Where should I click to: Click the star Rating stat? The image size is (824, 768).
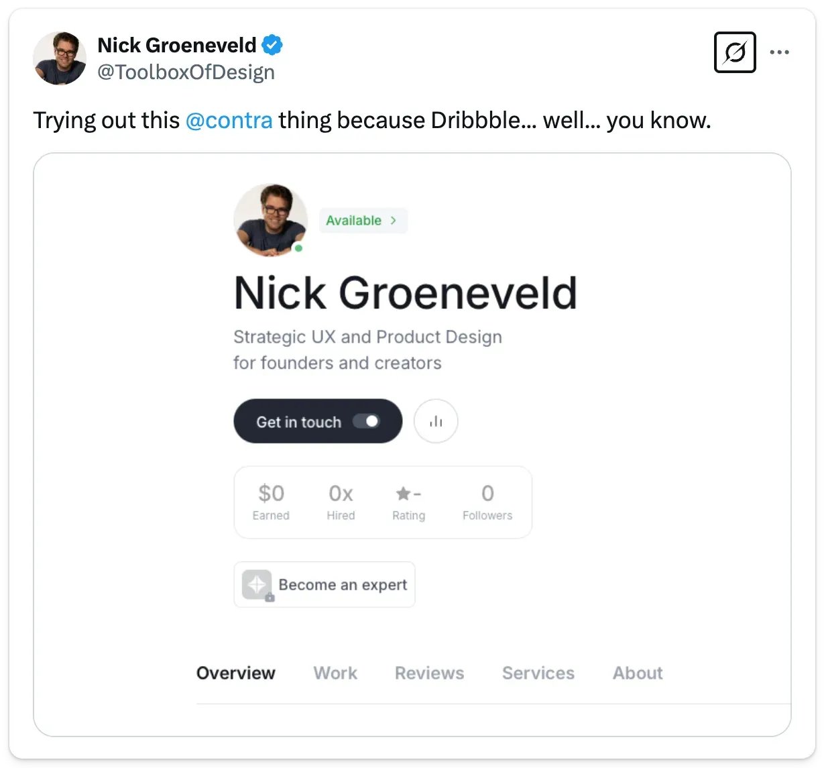(408, 502)
